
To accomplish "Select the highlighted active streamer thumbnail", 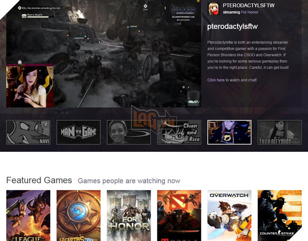I will pos(229,132).
